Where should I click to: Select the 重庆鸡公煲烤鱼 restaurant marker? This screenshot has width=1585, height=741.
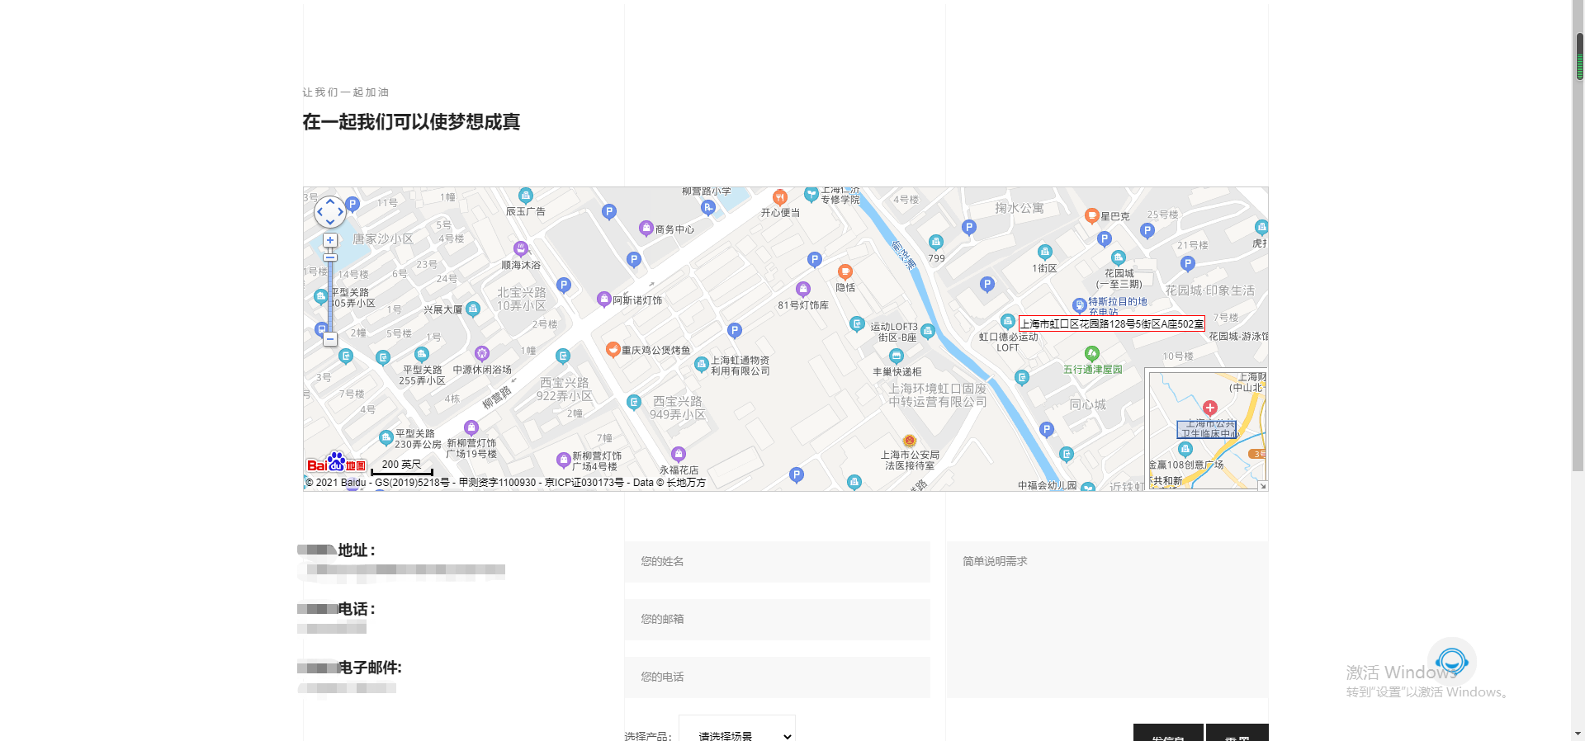tap(613, 349)
